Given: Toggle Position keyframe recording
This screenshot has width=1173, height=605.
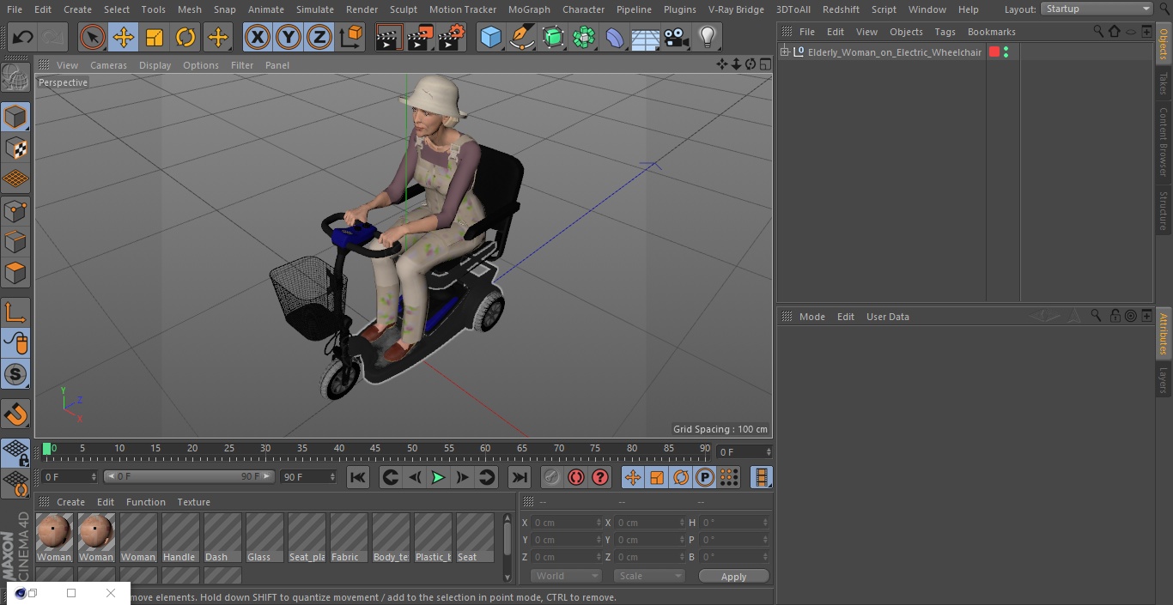Looking at the screenshot, I should [x=633, y=477].
